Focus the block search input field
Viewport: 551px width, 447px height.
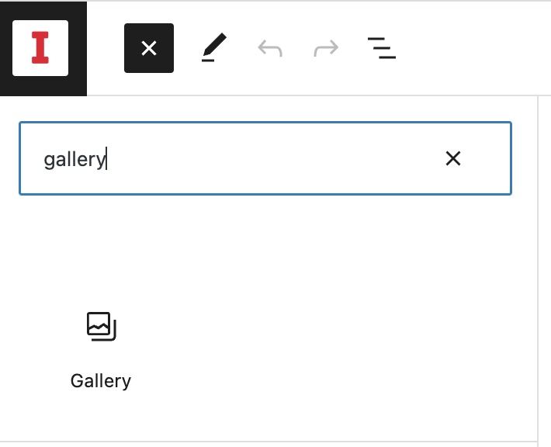tap(264, 158)
